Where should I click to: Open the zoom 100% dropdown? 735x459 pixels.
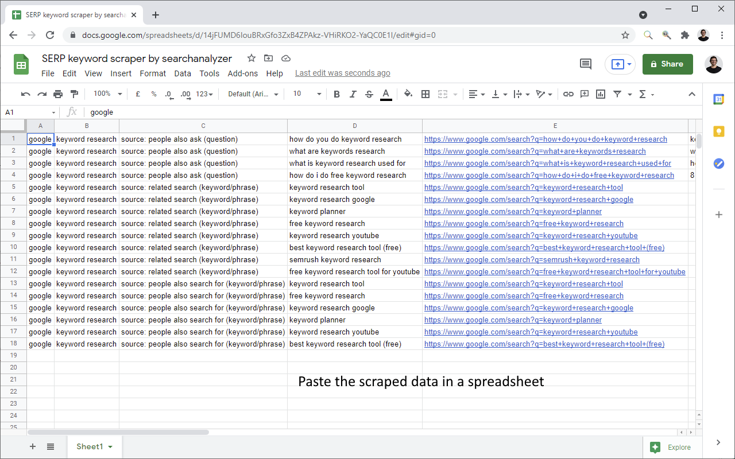click(x=107, y=94)
